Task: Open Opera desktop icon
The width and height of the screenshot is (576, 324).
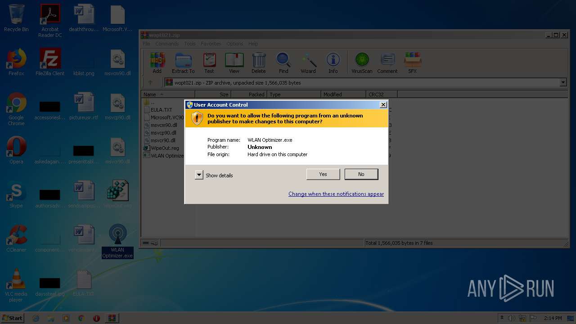Action: 16,150
